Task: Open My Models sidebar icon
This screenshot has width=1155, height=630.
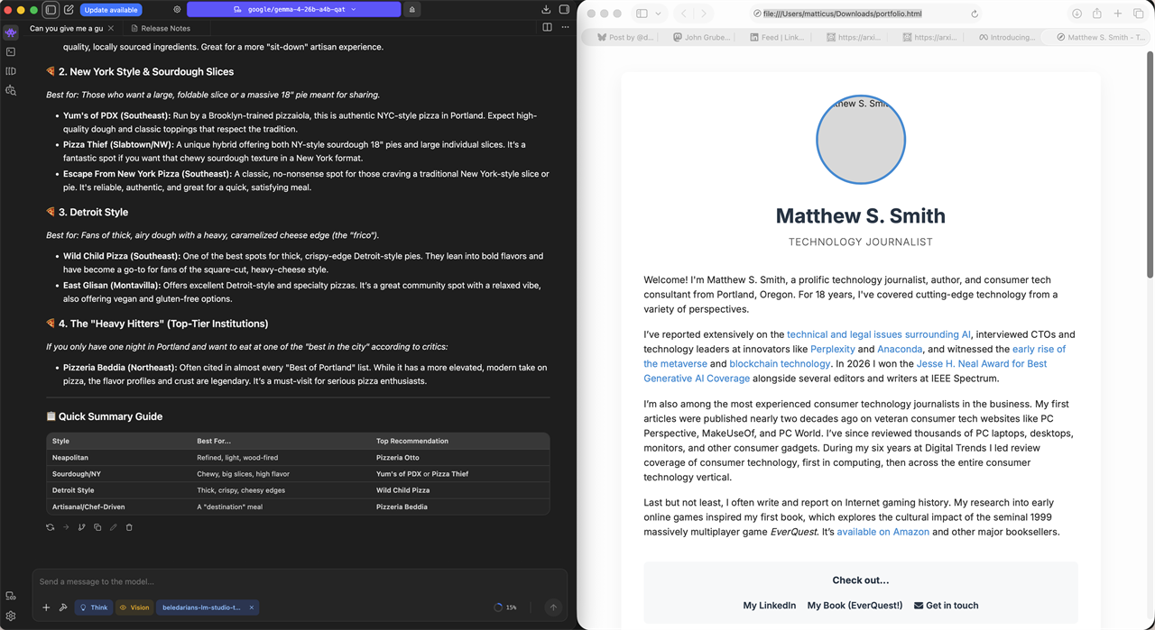Action: click(x=11, y=71)
